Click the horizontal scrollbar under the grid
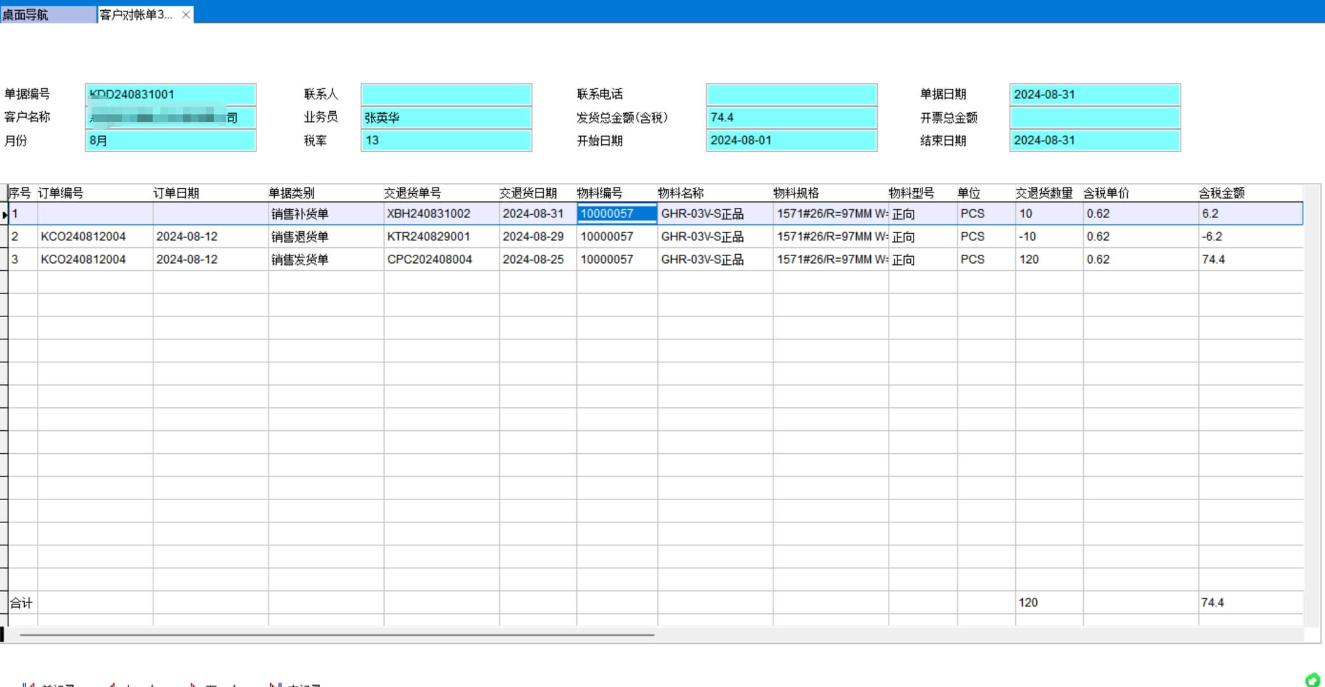Screen dimensions: 1325x687 click(337, 634)
